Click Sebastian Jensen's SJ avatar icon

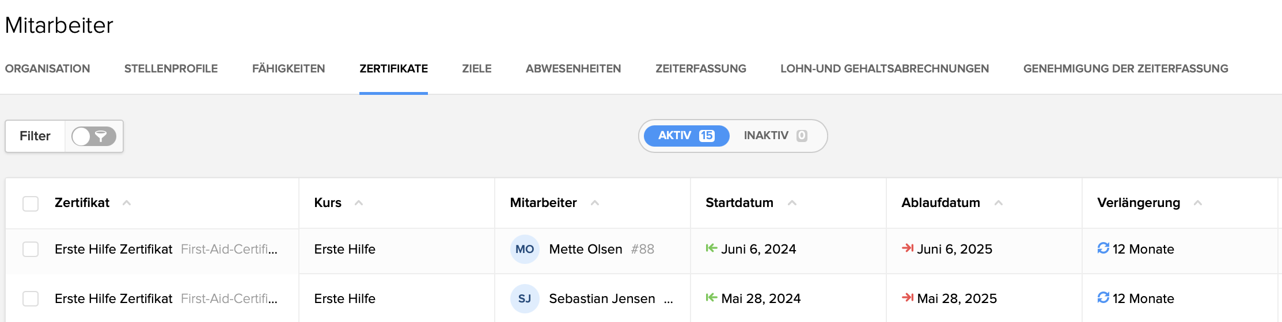point(524,298)
